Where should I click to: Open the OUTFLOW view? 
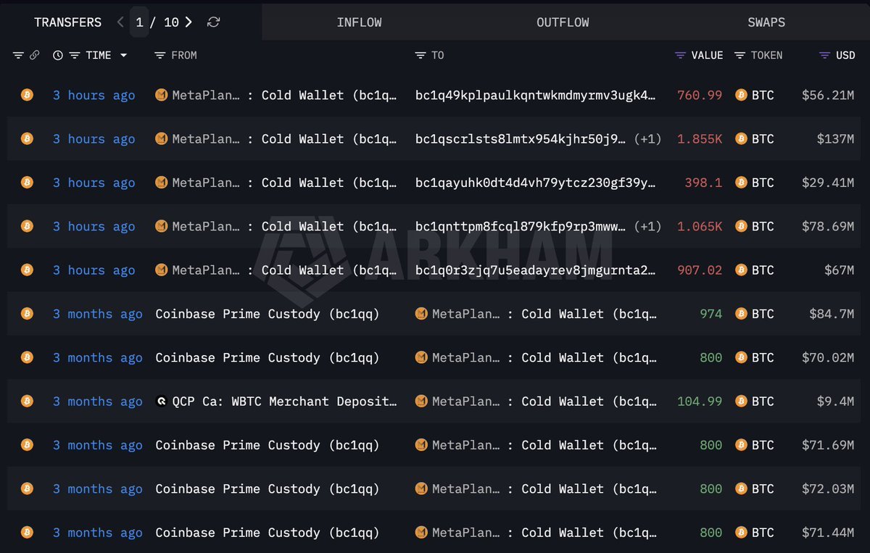563,22
